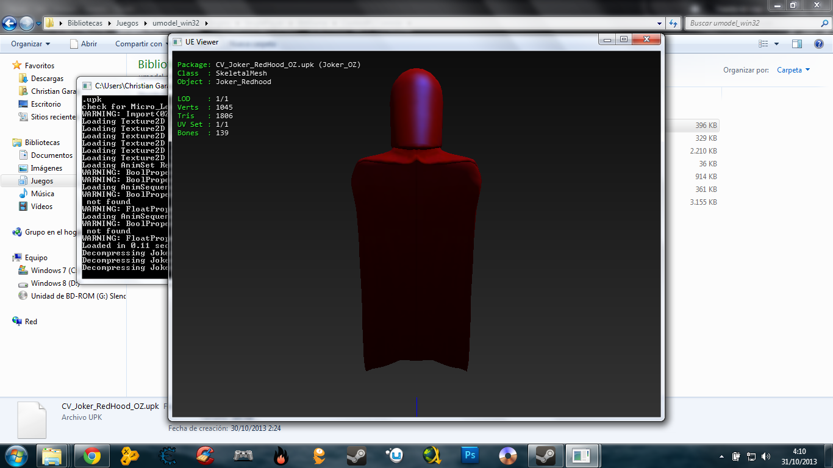Screen dimensions: 833x468
Task: Open CCleaner from the taskbar
Action: (x=206, y=455)
